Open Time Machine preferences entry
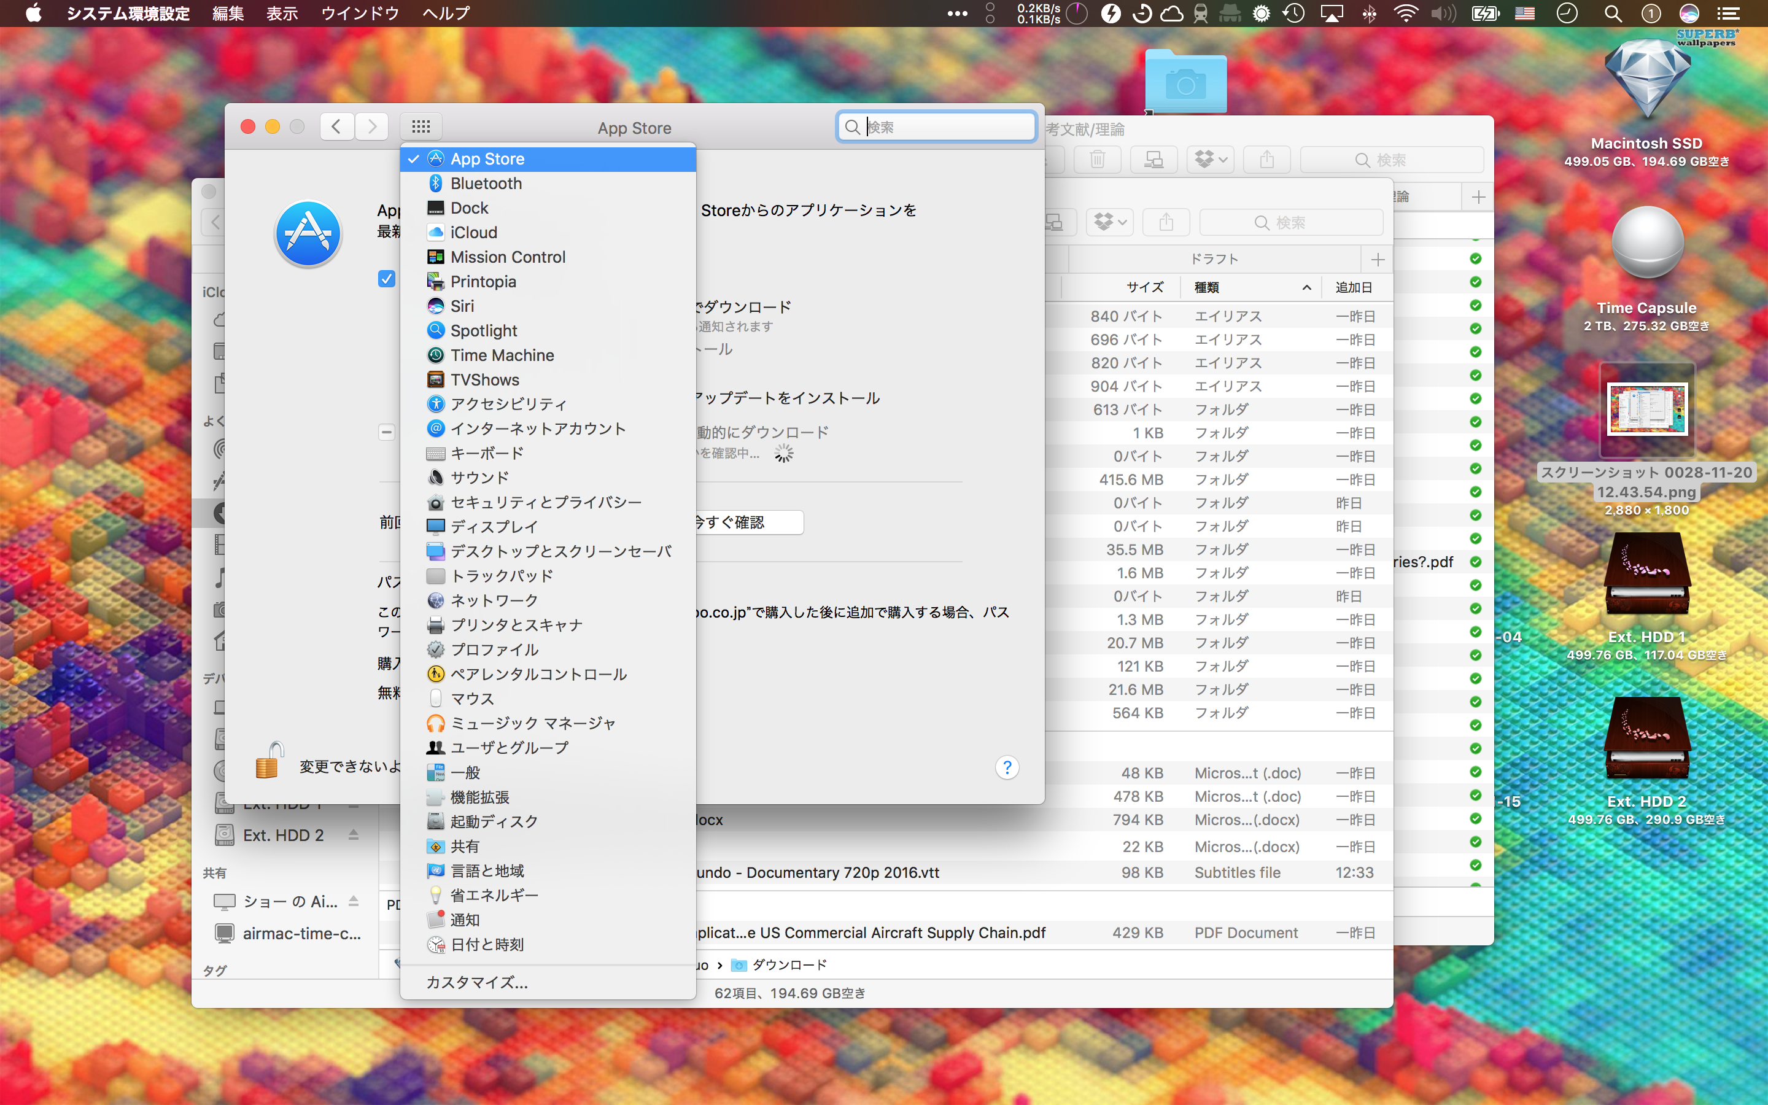 click(x=548, y=355)
